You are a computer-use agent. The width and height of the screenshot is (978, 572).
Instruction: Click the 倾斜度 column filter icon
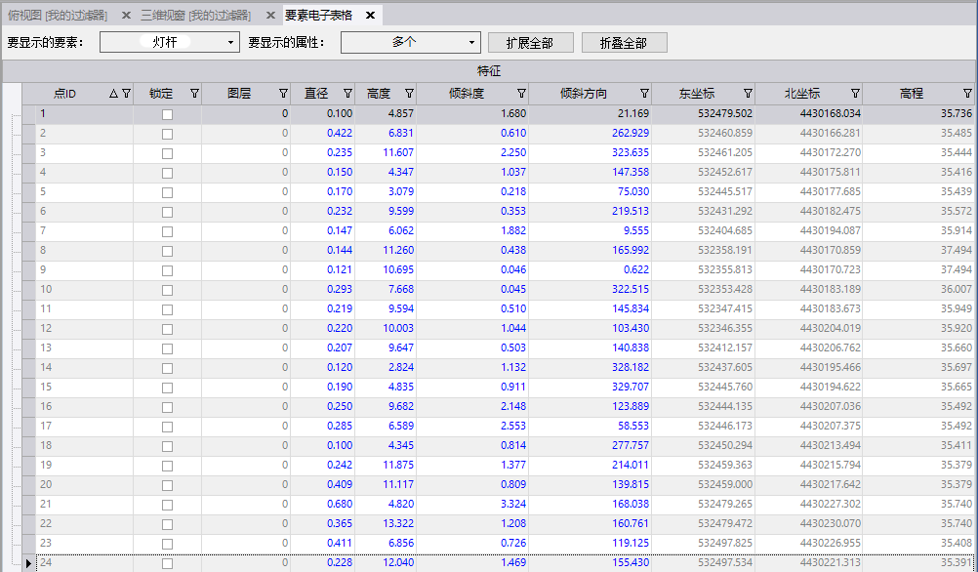click(521, 94)
